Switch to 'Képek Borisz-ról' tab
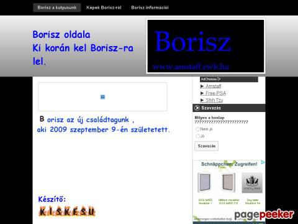Screen dimensions: 298x224 104,7
